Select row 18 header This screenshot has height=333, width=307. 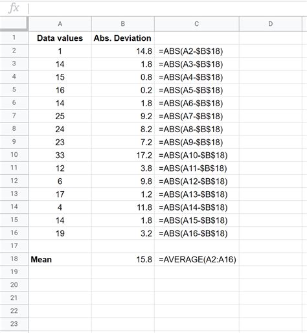[x=14, y=259]
